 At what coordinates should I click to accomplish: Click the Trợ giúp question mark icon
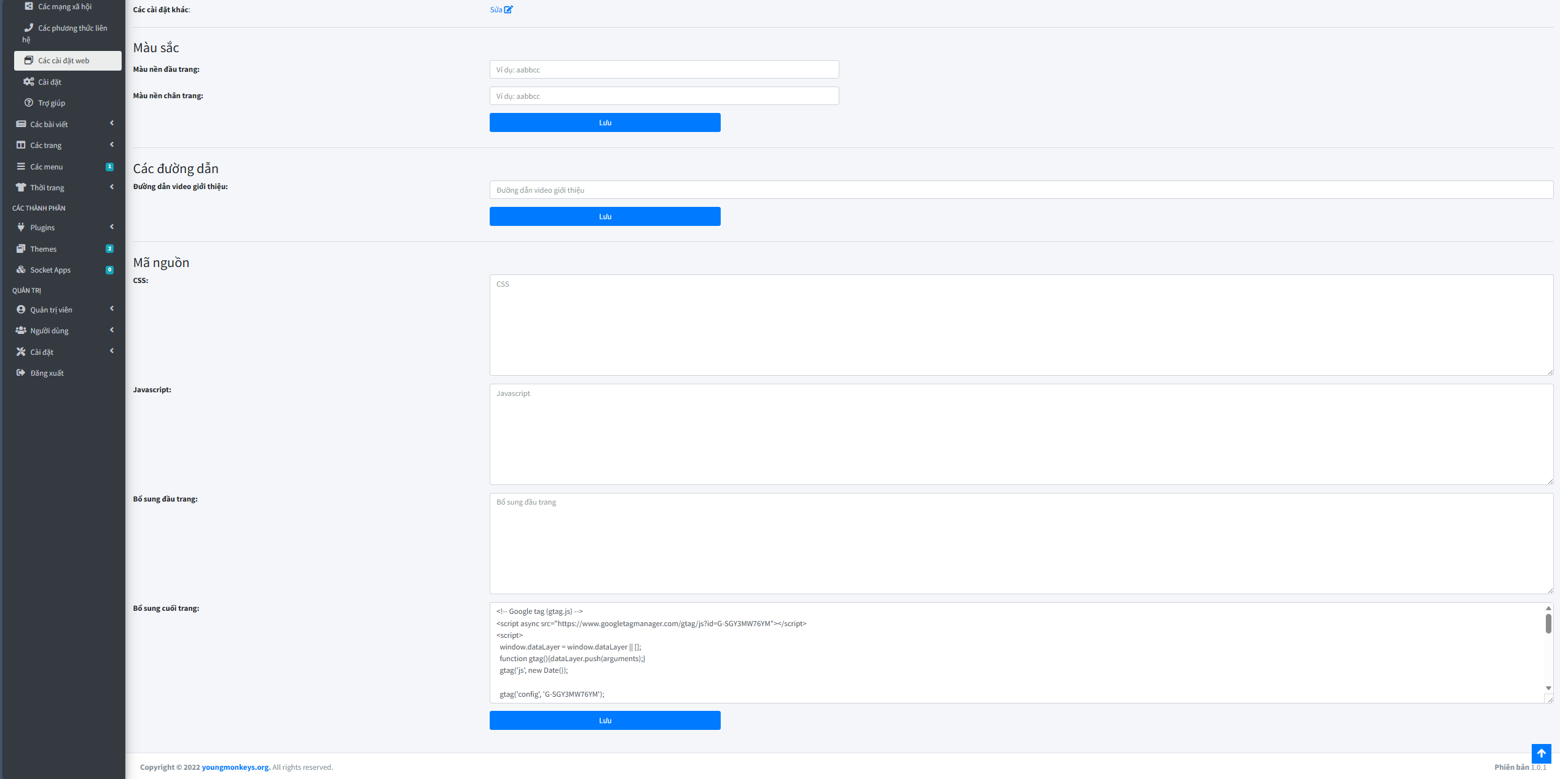pos(28,103)
